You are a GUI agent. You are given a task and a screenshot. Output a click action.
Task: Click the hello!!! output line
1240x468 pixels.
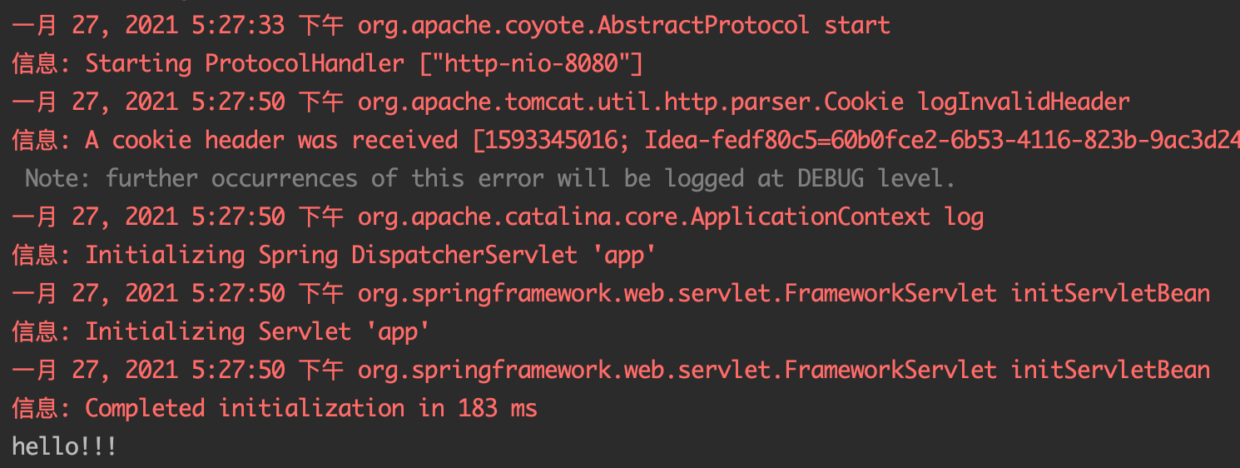click(x=64, y=446)
